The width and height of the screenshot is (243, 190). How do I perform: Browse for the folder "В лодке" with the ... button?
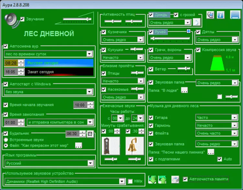tap(184, 90)
